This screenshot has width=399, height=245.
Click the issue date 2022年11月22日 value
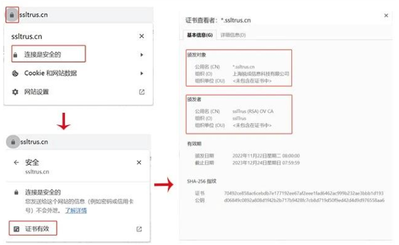[x=266, y=156]
